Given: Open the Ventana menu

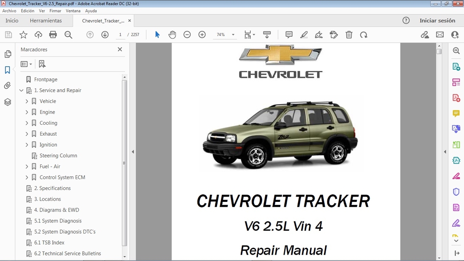Looking at the screenshot, I should (x=73, y=11).
